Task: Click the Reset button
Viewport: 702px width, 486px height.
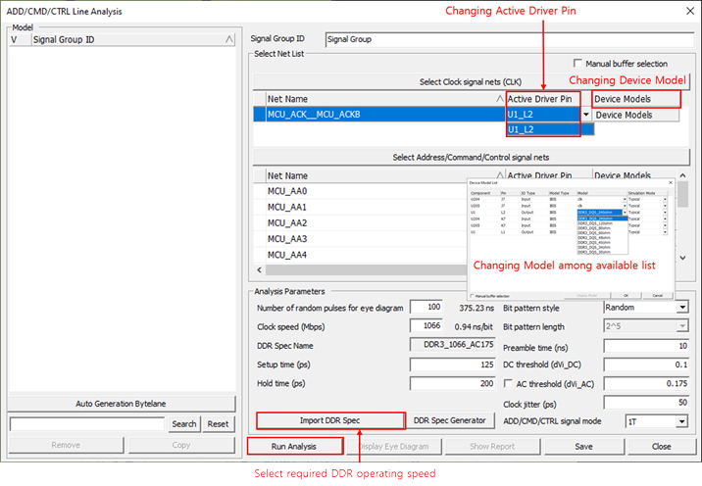Action: coord(219,424)
